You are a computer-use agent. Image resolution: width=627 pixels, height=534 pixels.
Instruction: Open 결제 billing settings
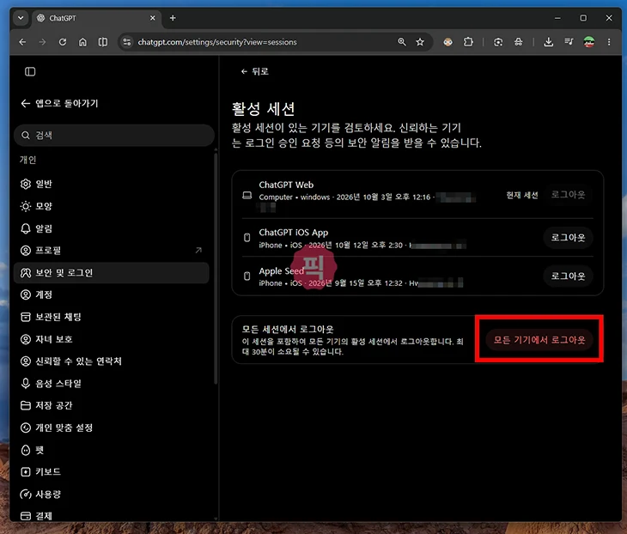111,516
